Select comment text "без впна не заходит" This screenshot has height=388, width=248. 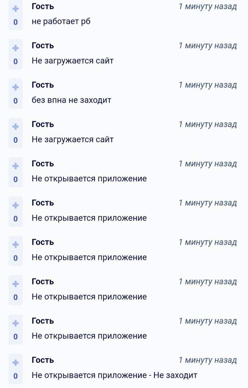click(71, 100)
